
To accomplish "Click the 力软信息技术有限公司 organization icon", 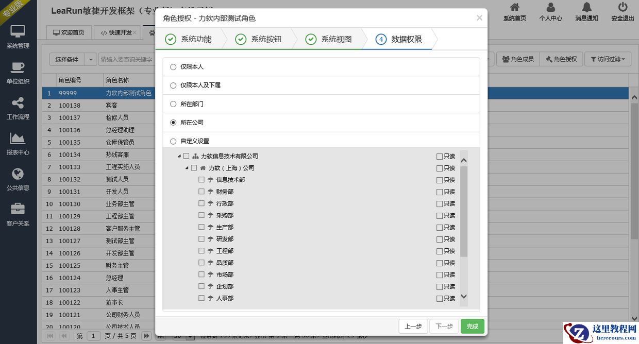I will coord(195,156).
